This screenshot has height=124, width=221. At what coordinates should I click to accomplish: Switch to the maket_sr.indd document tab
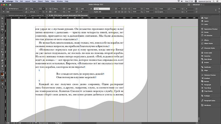click(x=37, y=15)
